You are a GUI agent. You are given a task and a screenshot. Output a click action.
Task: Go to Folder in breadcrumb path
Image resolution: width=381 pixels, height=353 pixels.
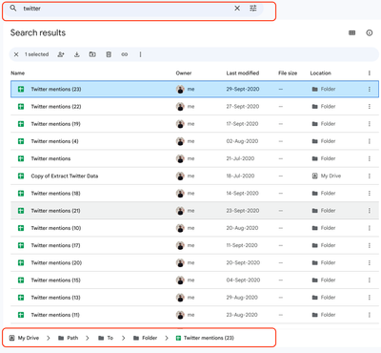pyautogui.click(x=145, y=338)
